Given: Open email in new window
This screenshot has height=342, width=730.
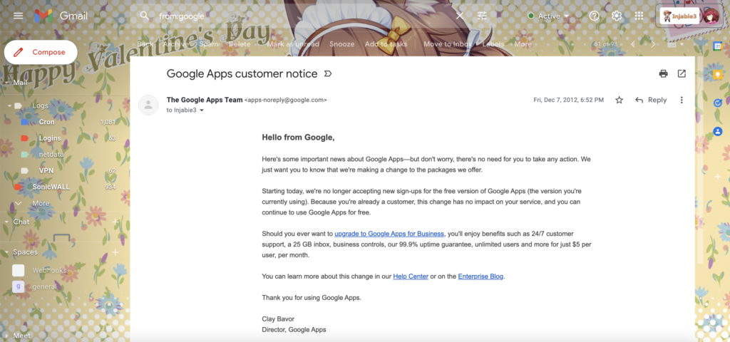Looking at the screenshot, I should (682, 73).
